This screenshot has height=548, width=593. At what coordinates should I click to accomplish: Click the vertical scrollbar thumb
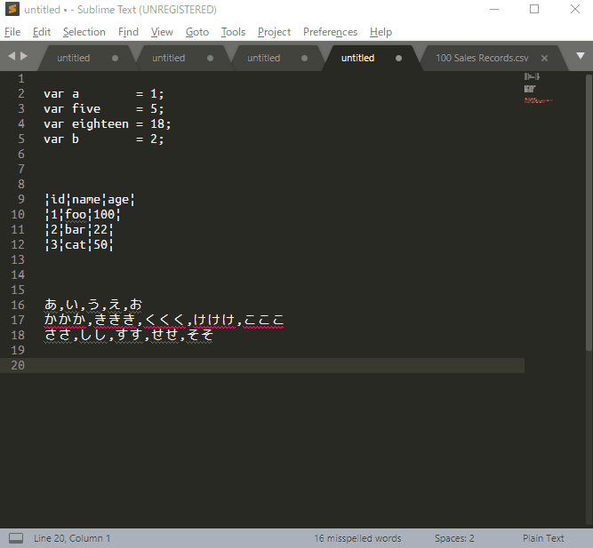[589, 212]
